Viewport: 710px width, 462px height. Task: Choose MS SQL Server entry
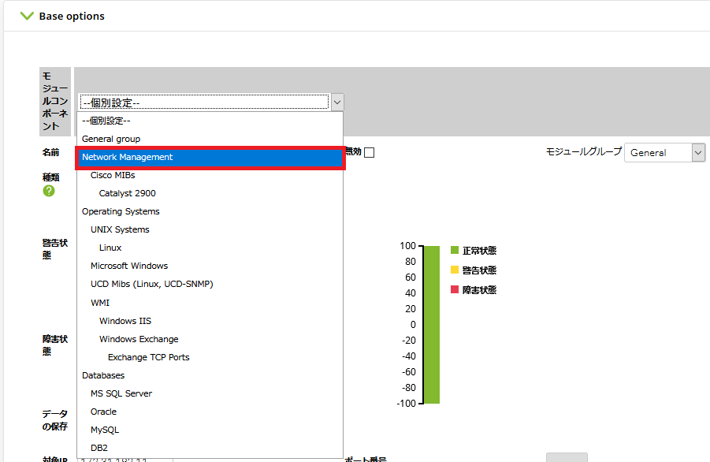pyautogui.click(x=210, y=393)
